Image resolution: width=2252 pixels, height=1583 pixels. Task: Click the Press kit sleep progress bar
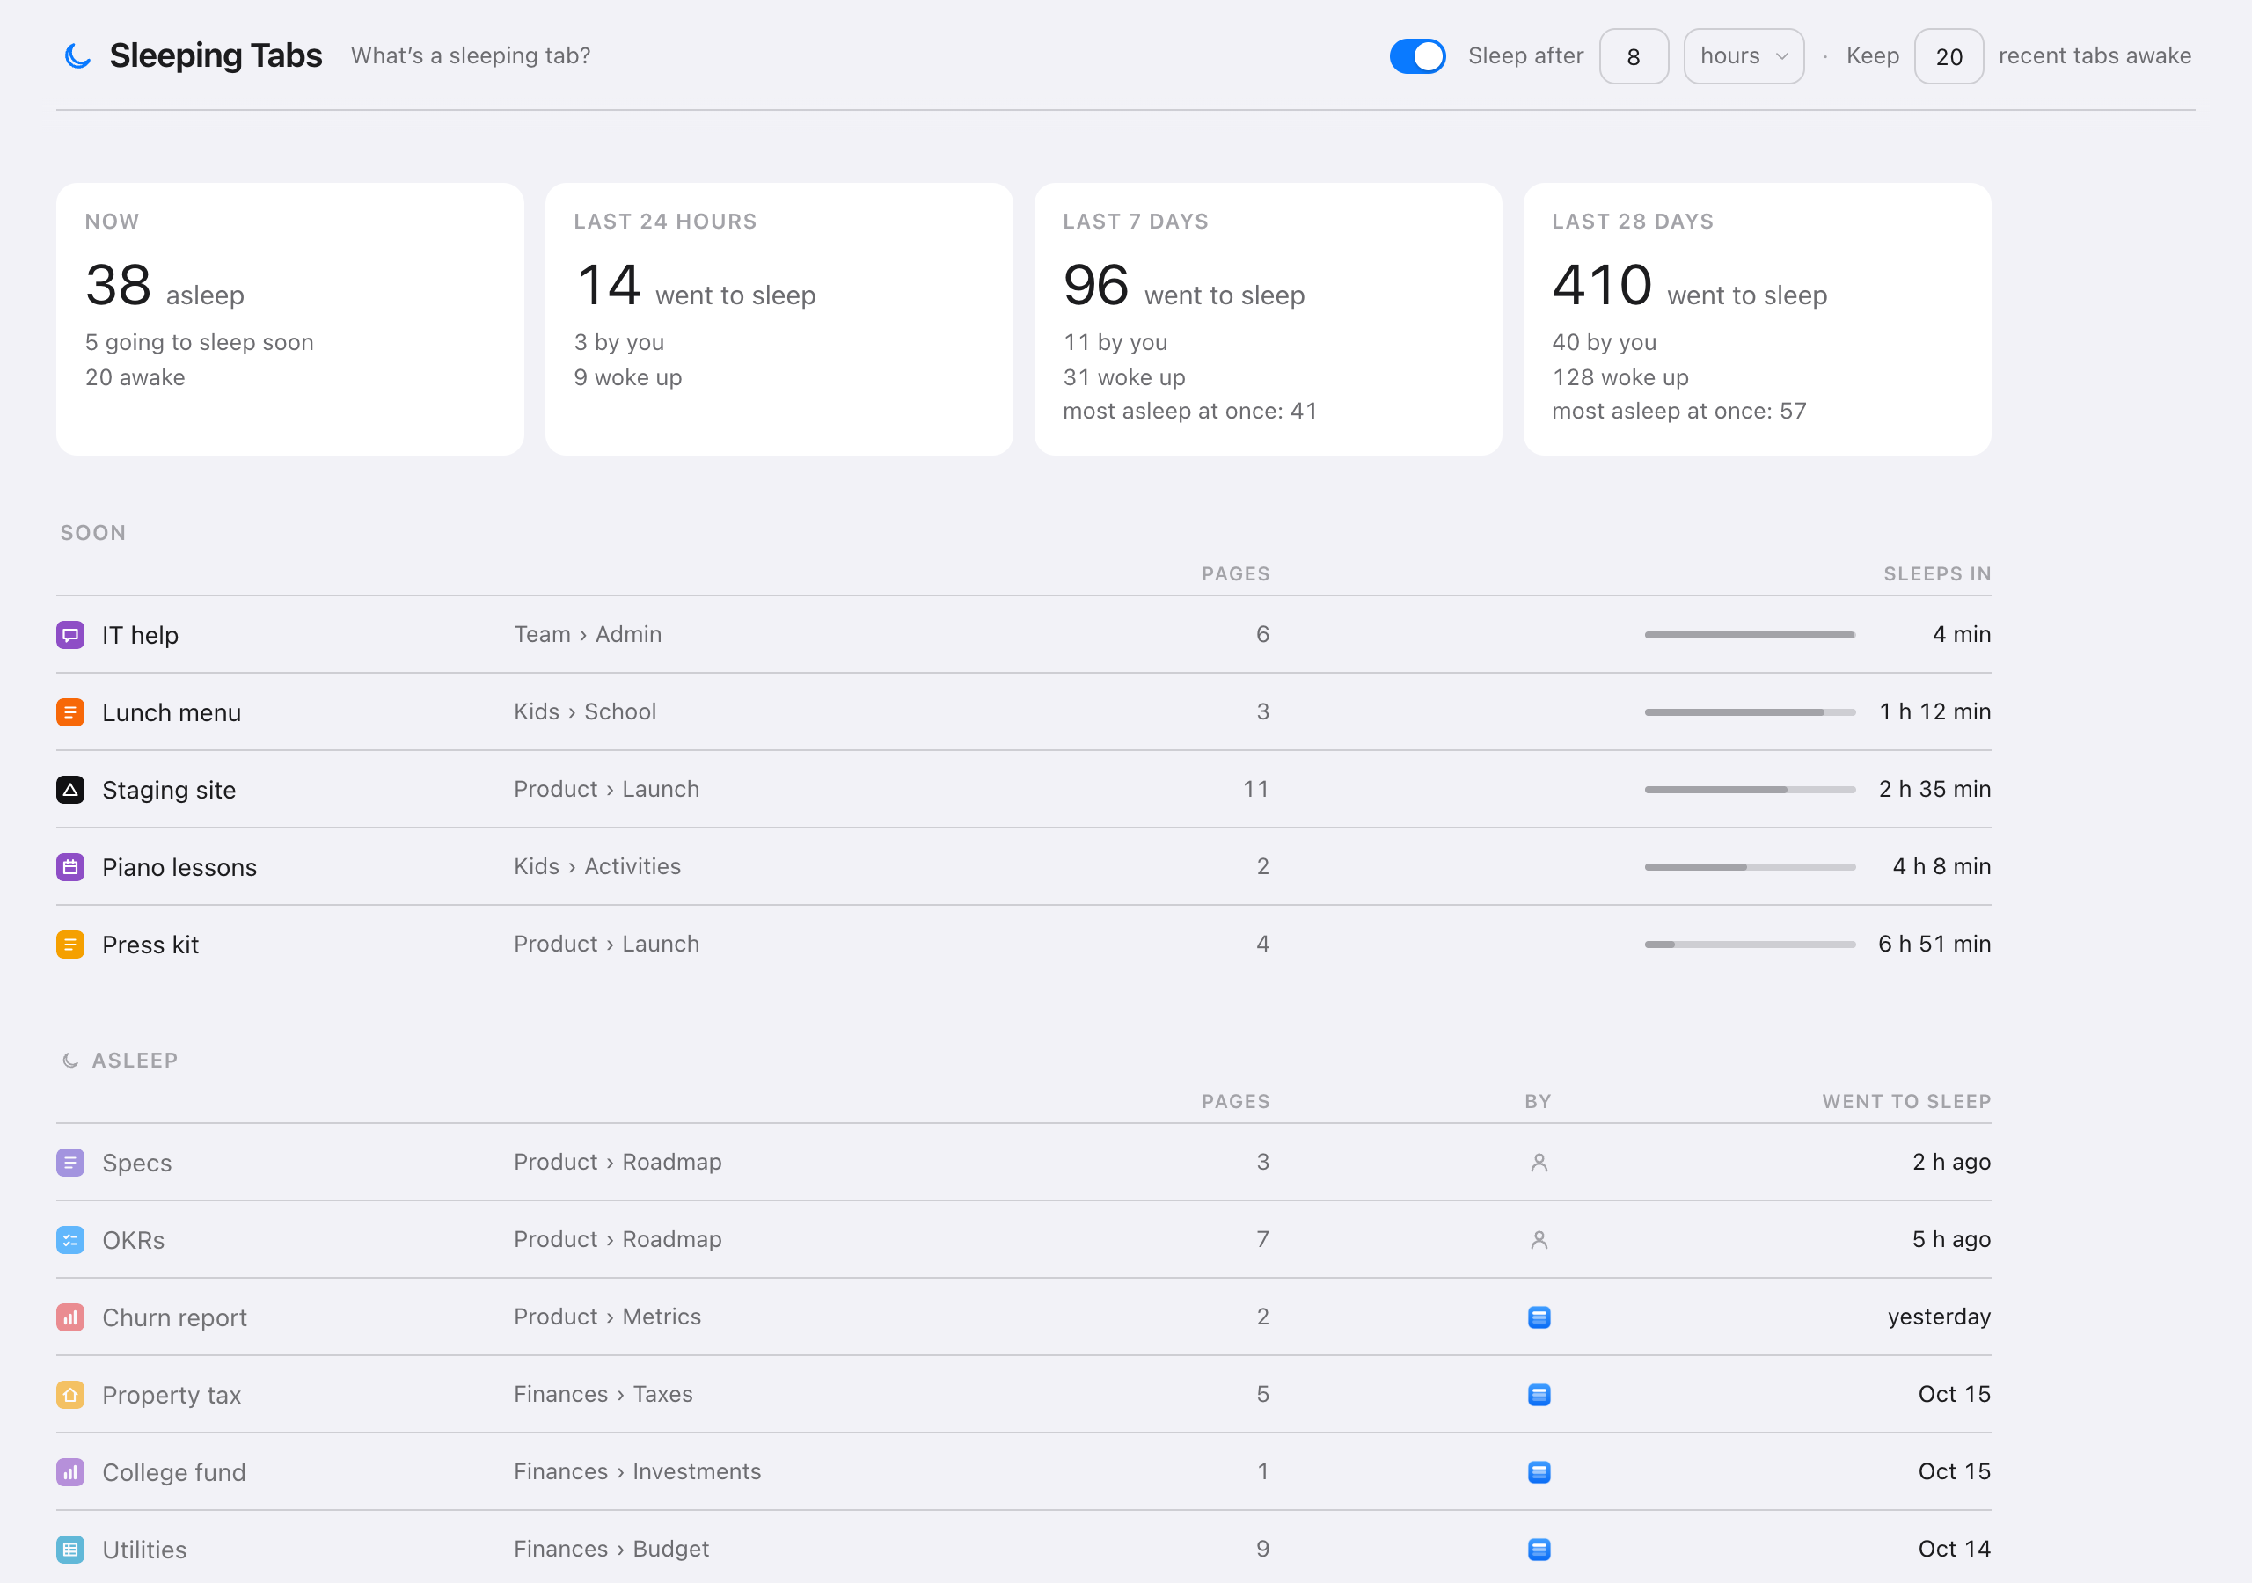coord(1750,945)
